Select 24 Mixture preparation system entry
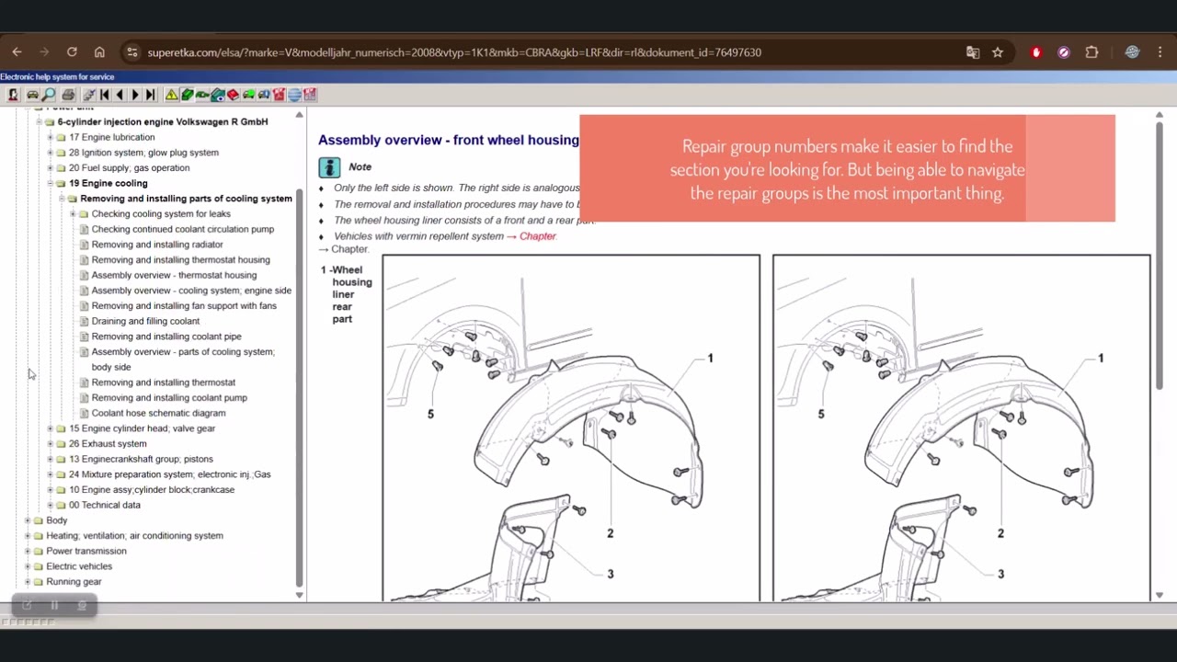1177x662 pixels. point(170,474)
